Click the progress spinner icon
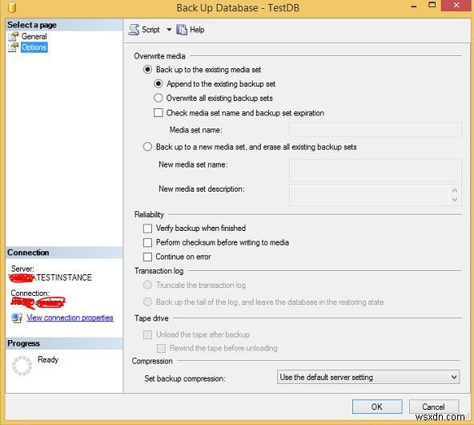 (x=22, y=366)
